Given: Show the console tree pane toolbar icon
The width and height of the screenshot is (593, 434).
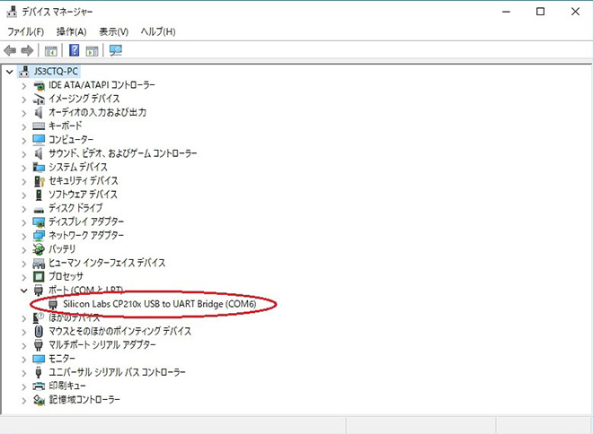Looking at the screenshot, I should click(x=50, y=50).
